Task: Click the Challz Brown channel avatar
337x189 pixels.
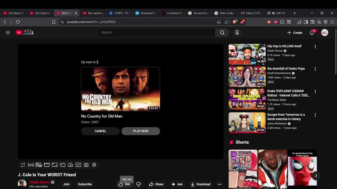Action: click(22, 184)
